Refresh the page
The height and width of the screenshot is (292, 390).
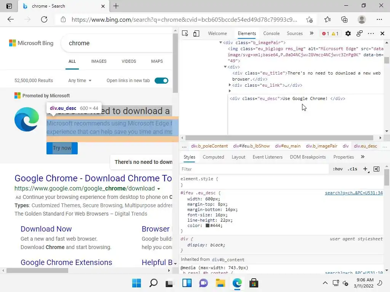click(x=44, y=19)
